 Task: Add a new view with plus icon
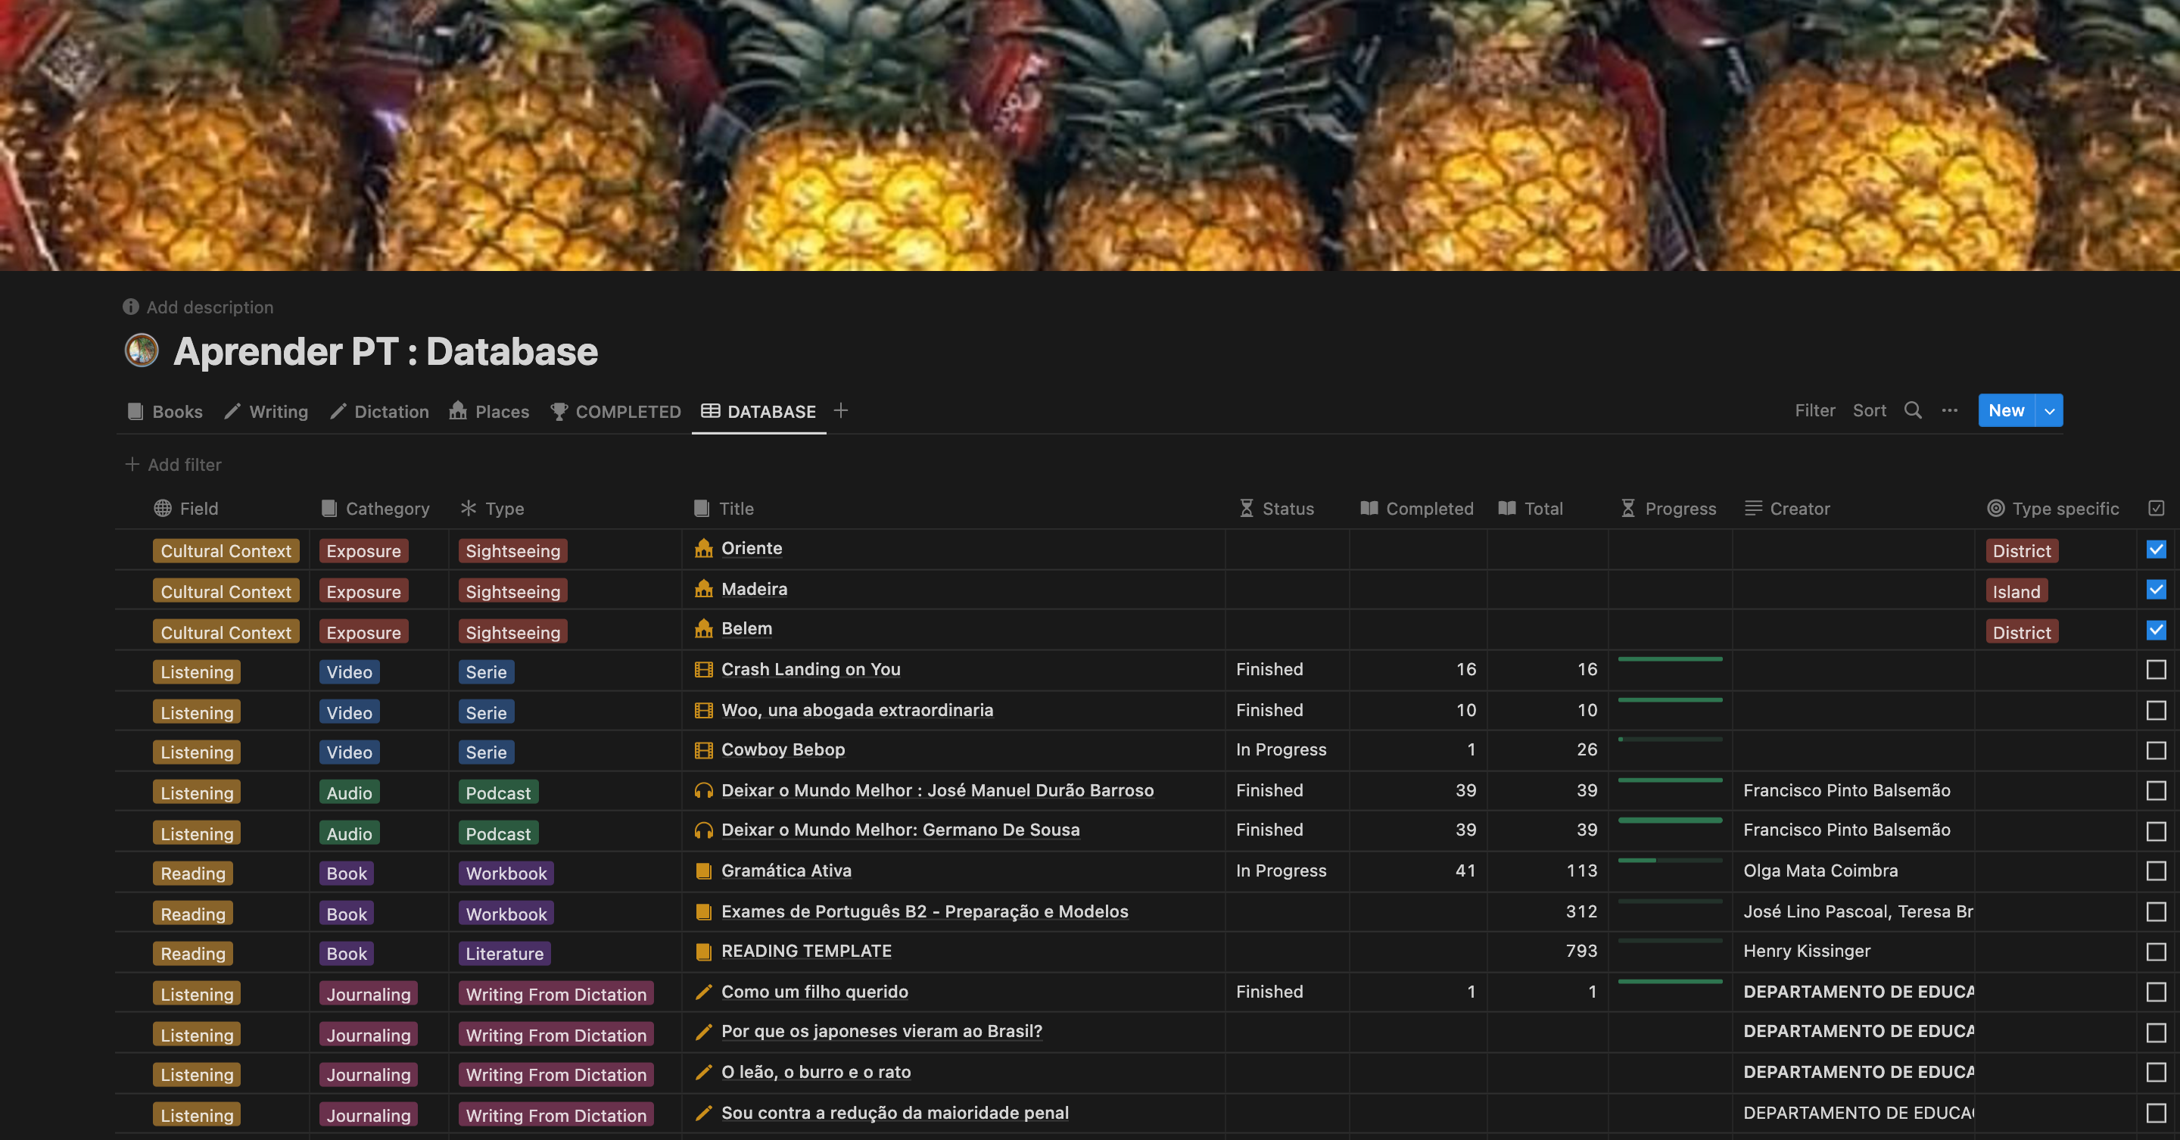tap(840, 410)
